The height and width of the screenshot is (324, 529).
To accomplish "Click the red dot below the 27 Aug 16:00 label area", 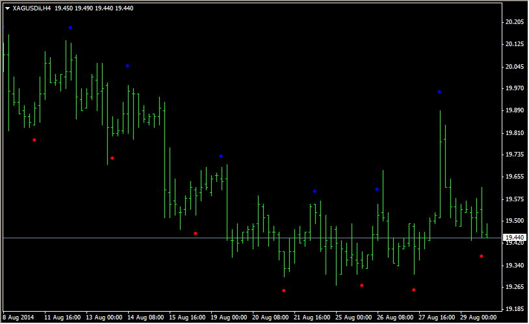I will click(414, 290).
